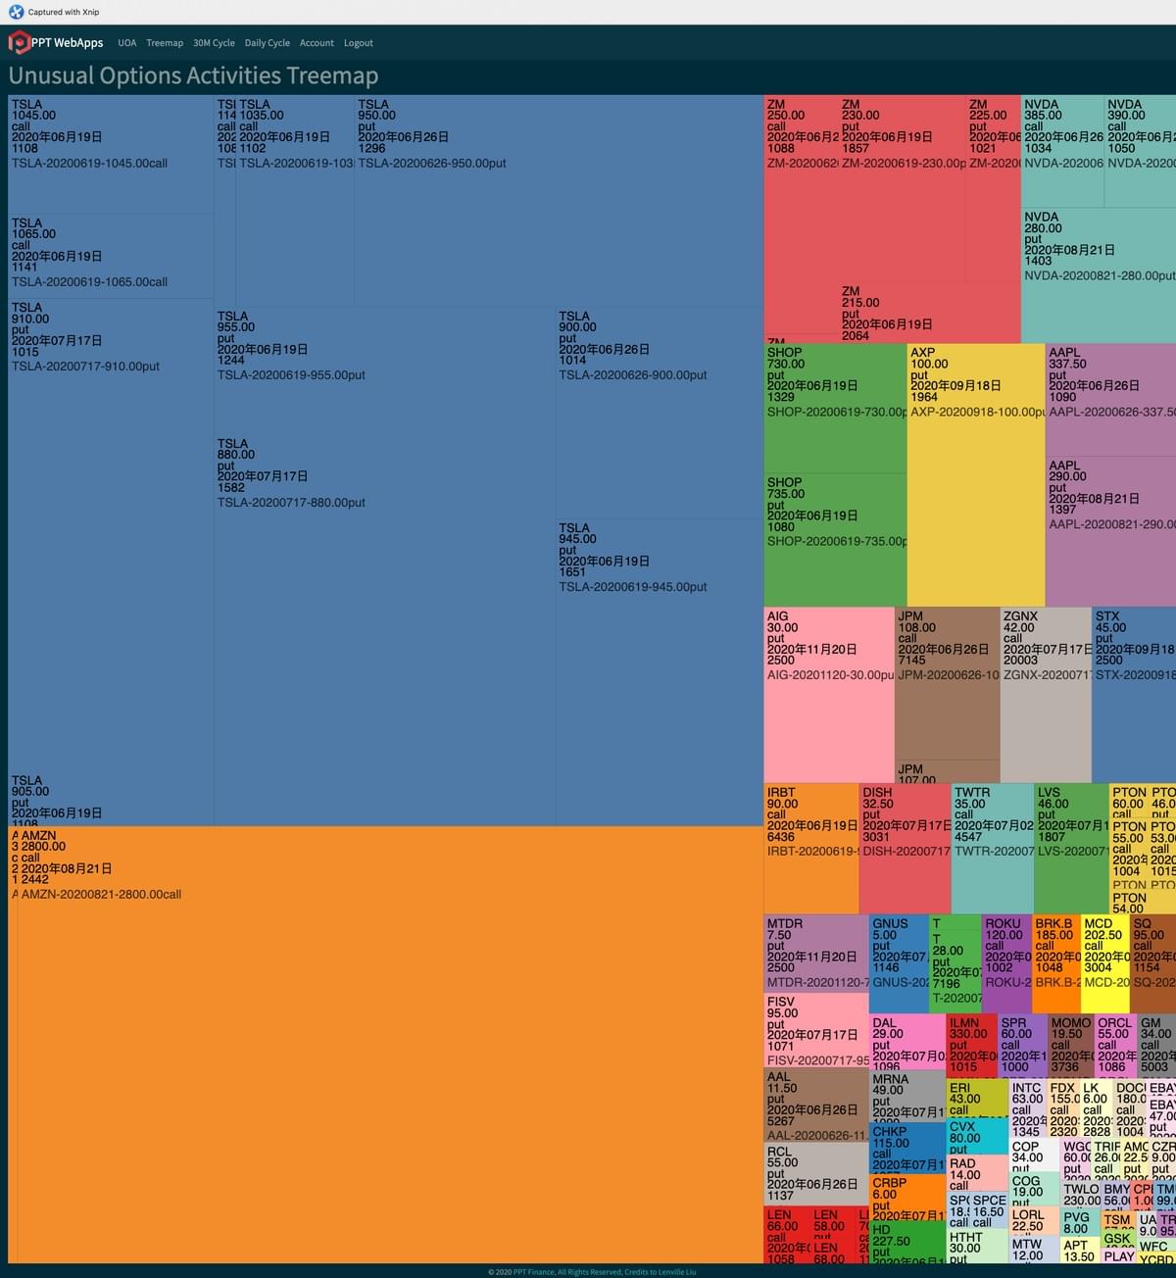The image size is (1176, 1278).
Task: Click AMZN-20200821-2800.00call label
Action: click(x=102, y=895)
